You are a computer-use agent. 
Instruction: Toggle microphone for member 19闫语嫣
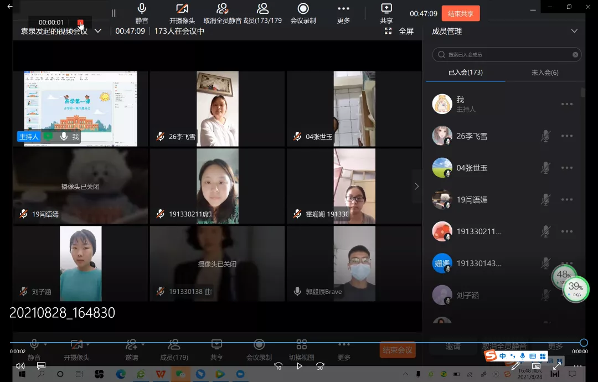point(545,199)
